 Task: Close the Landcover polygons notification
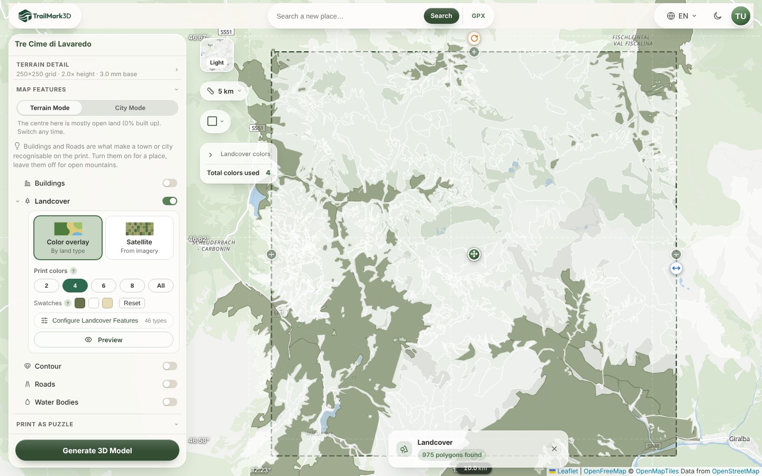tap(554, 448)
